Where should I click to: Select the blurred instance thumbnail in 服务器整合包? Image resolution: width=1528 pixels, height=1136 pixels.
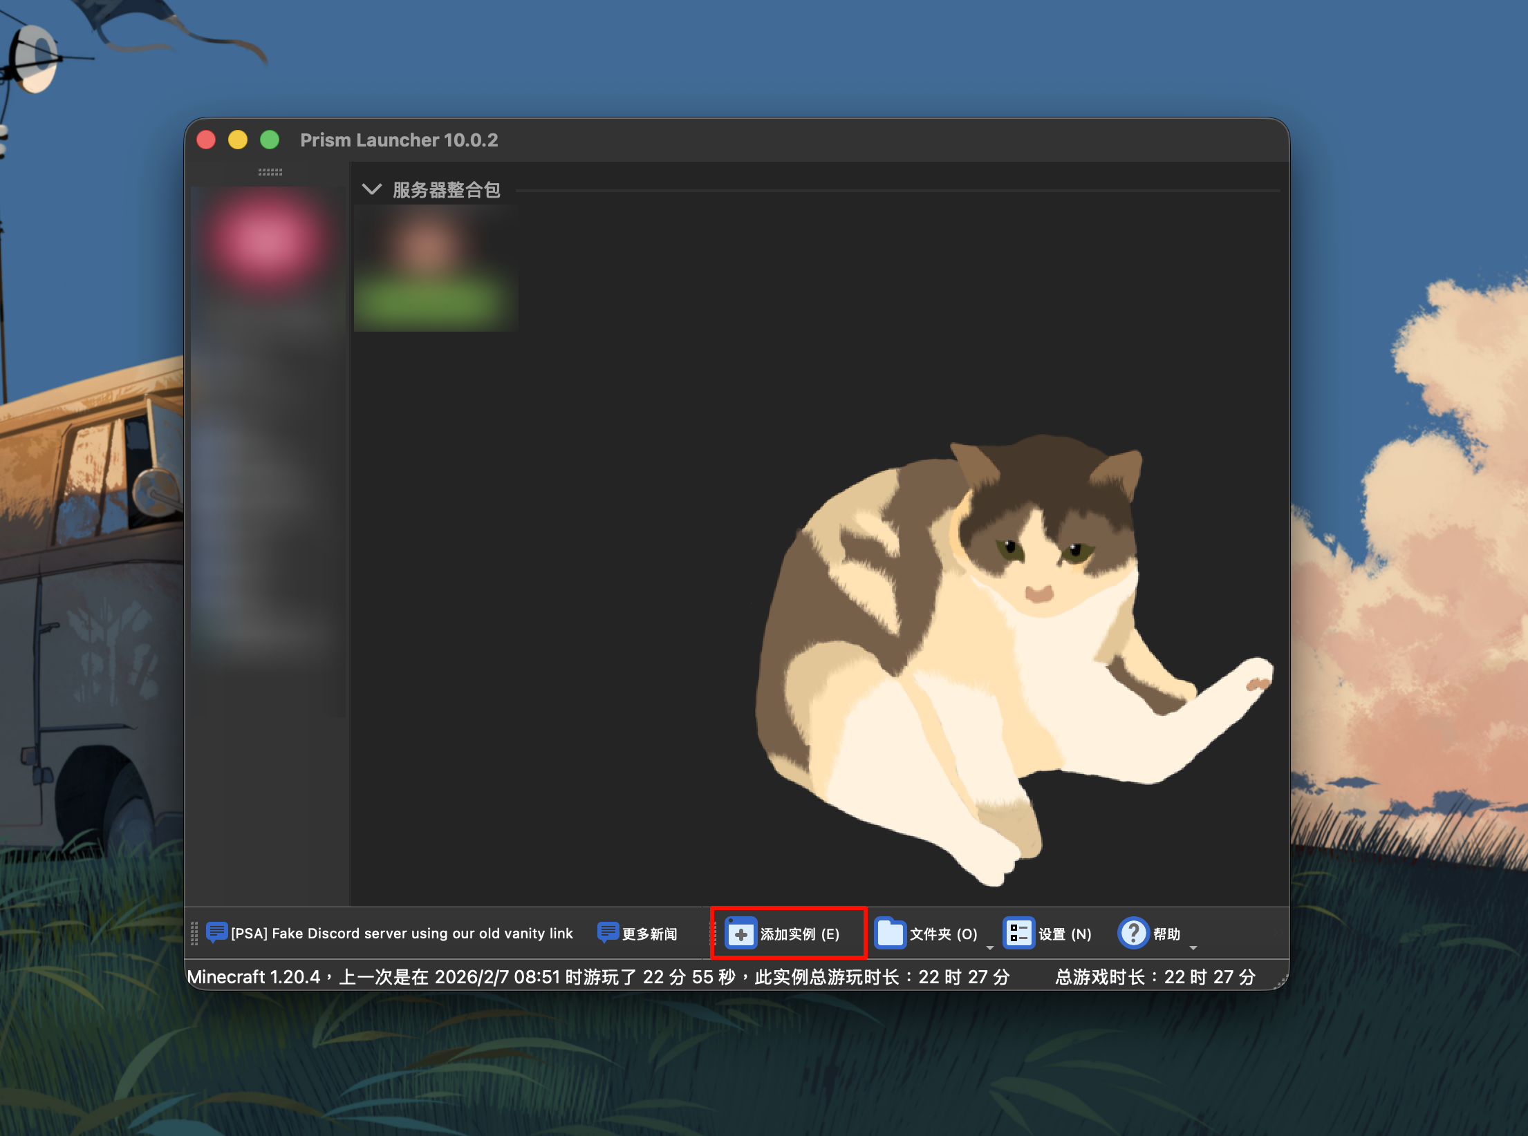pyautogui.click(x=435, y=269)
